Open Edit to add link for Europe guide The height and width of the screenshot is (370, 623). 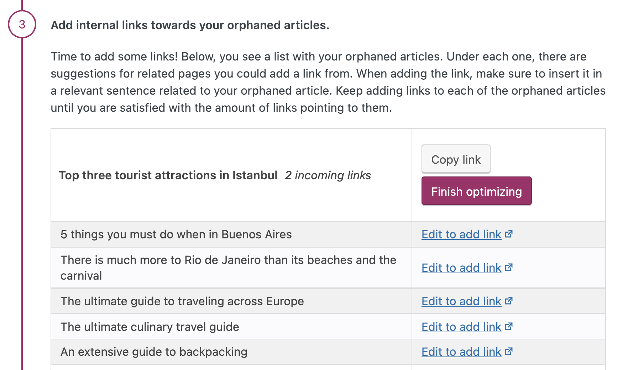pos(461,301)
